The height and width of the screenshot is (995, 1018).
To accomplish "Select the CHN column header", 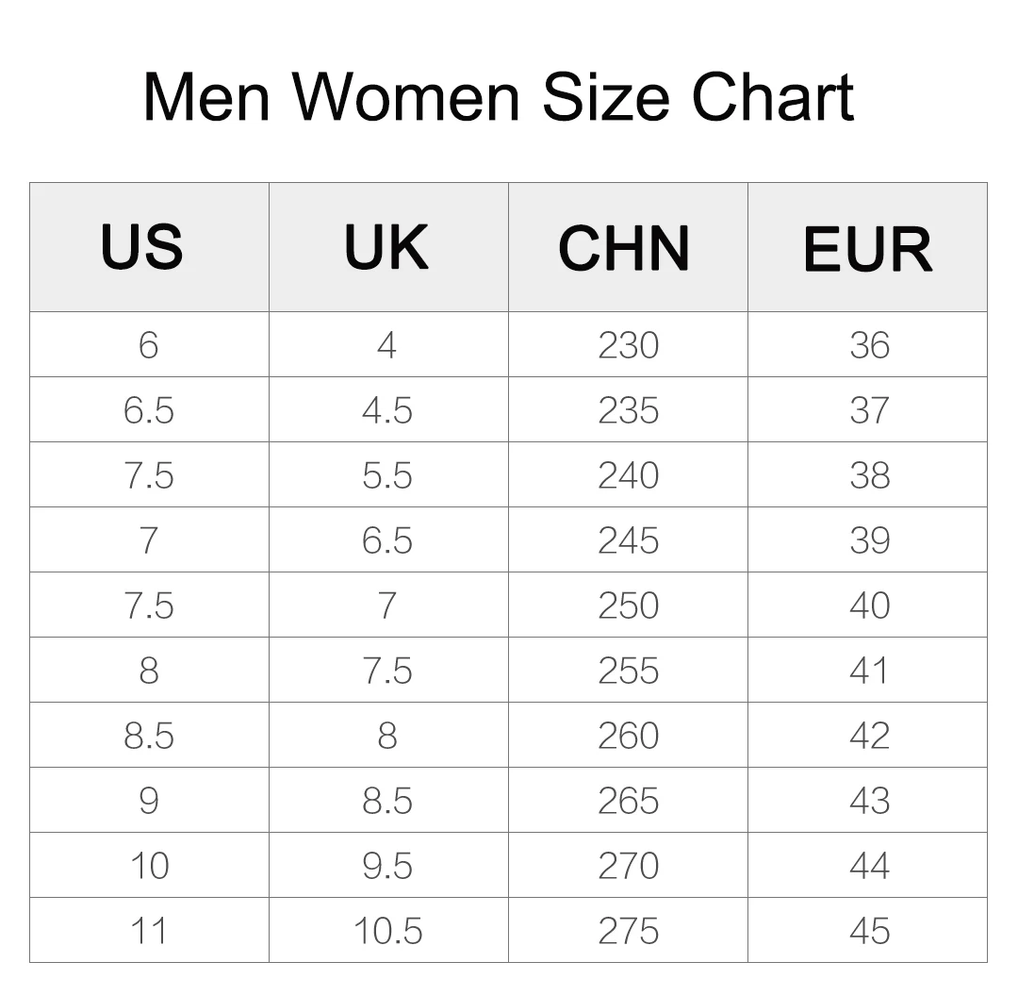I will point(624,247).
